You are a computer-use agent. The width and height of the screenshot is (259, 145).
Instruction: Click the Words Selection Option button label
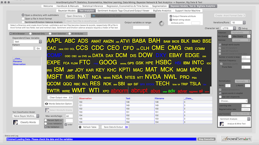coord(60,104)
